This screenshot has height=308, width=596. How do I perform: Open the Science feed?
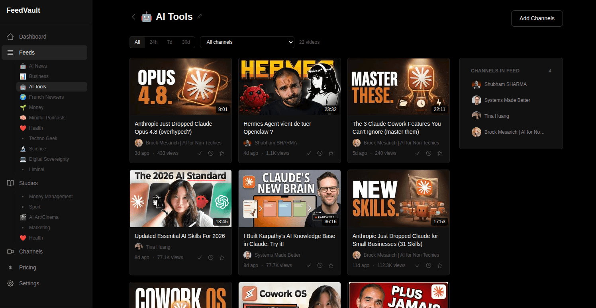point(52,149)
